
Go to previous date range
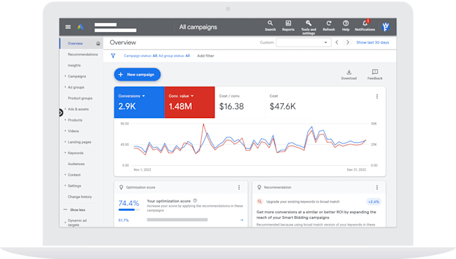point(337,42)
